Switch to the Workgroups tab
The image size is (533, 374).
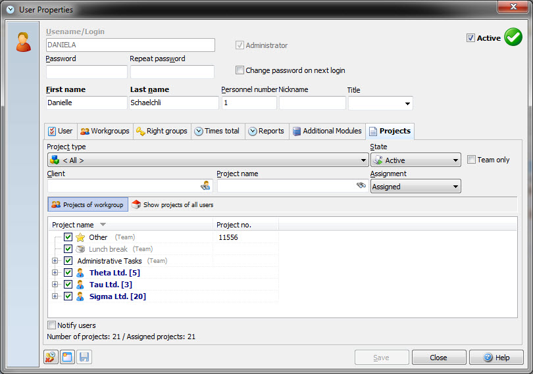point(105,131)
